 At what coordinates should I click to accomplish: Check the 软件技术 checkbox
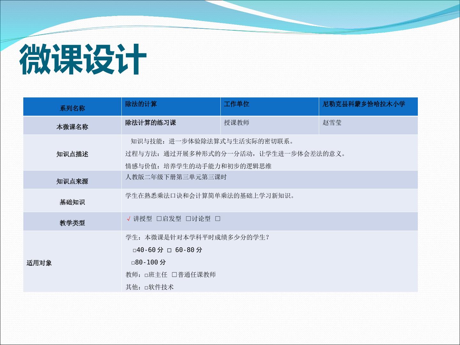pyautogui.click(x=146, y=287)
